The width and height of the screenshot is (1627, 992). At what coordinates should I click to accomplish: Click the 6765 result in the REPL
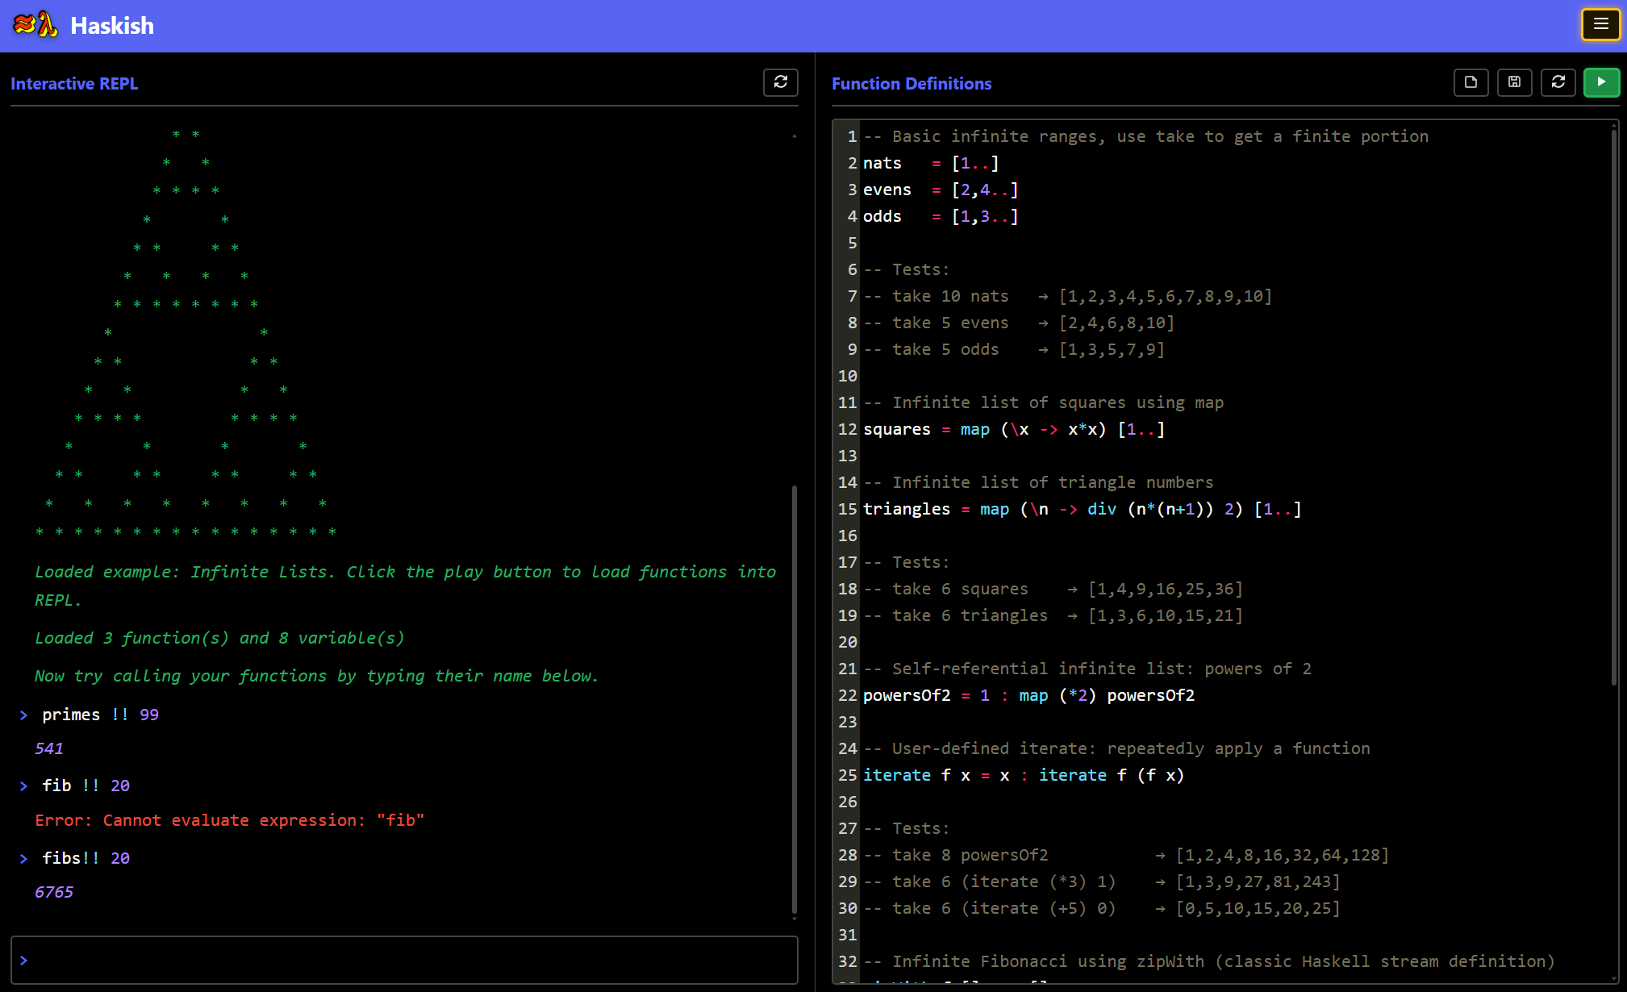point(53,892)
